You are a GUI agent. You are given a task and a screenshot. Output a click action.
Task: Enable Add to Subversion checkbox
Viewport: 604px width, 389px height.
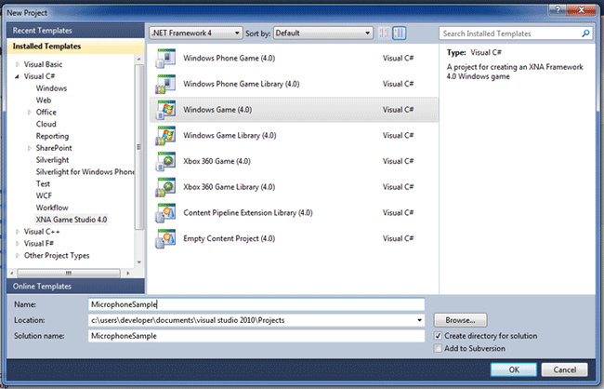click(x=438, y=348)
